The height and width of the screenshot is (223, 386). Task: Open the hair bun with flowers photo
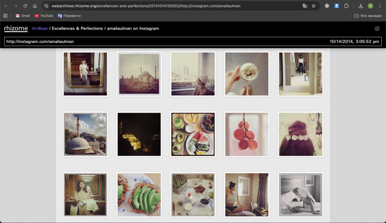(x=301, y=134)
